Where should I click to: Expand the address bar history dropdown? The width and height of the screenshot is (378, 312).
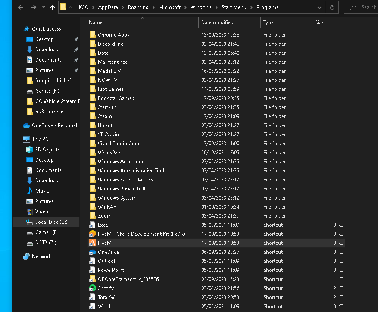(319, 7)
